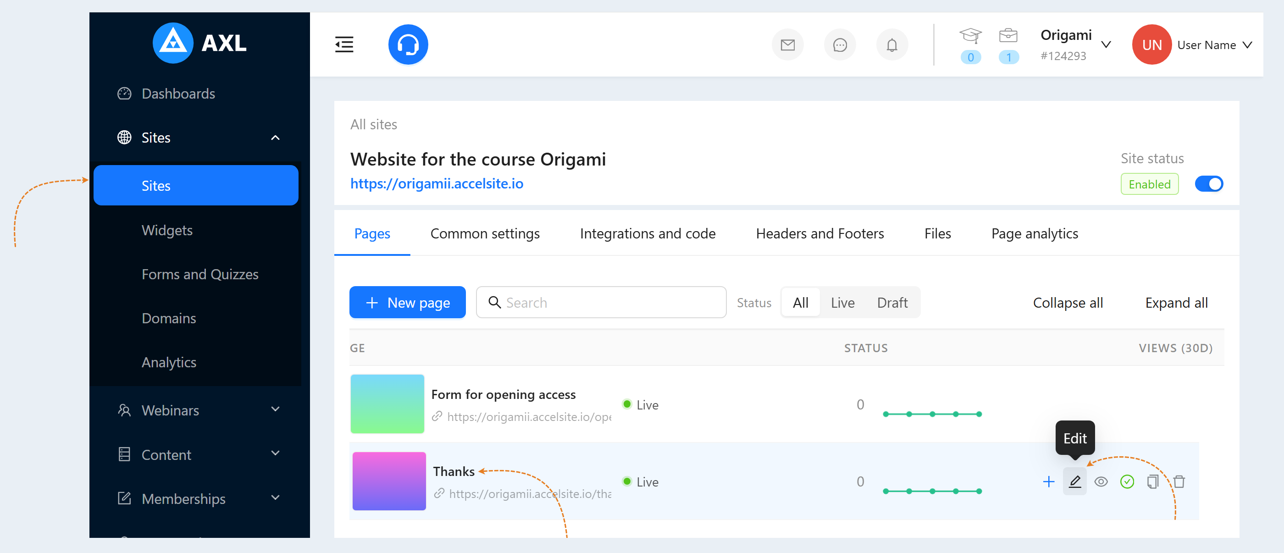Click the STATUS column header
The height and width of the screenshot is (553, 1284).
pos(865,348)
